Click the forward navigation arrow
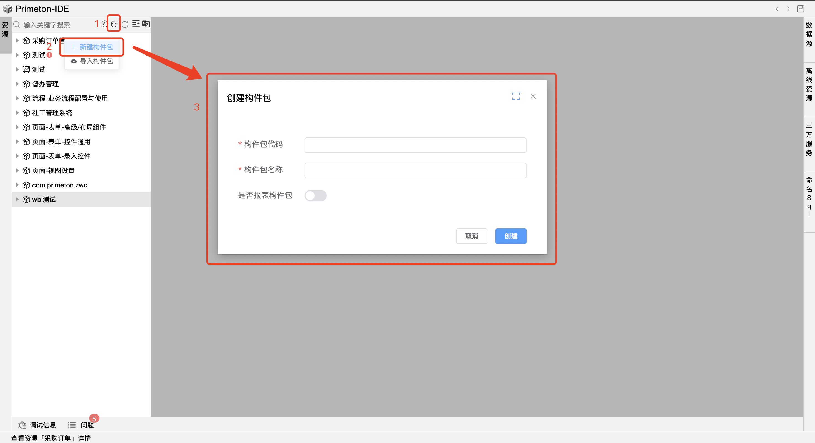 point(788,9)
